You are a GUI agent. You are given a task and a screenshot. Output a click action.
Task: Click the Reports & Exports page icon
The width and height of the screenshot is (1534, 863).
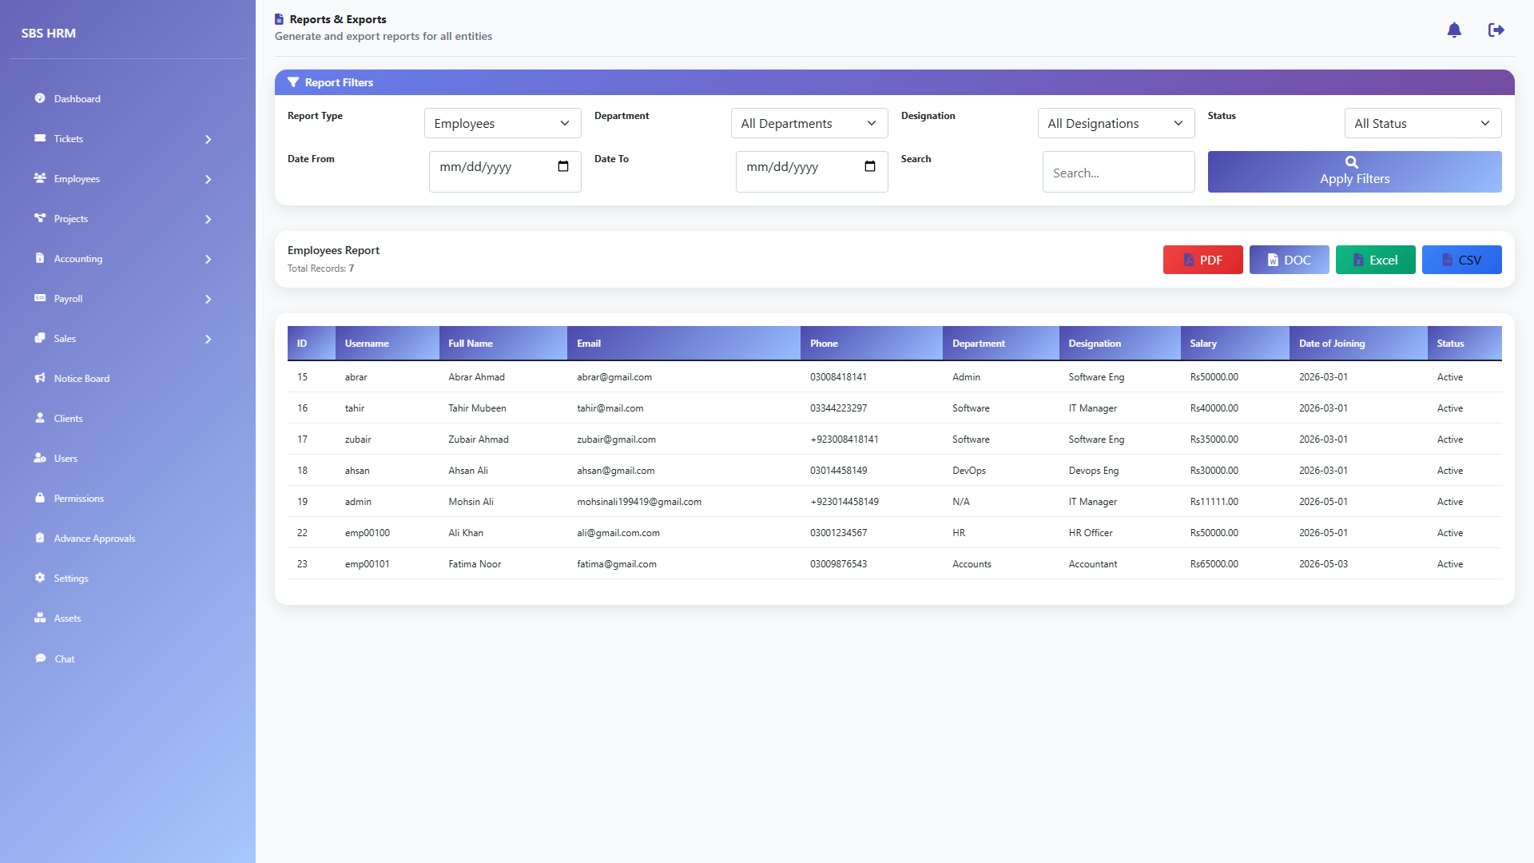click(x=279, y=19)
